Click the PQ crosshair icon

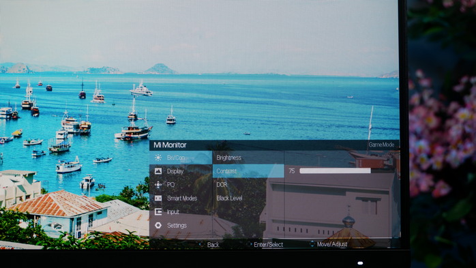tap(158, 185)
